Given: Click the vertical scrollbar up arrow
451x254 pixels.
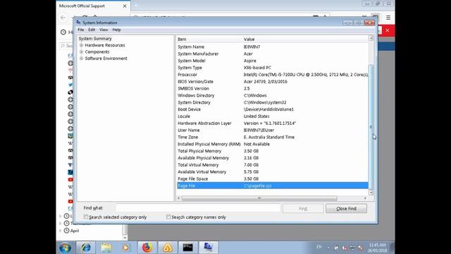Looking at the screenshot, I should coord(371,38).
